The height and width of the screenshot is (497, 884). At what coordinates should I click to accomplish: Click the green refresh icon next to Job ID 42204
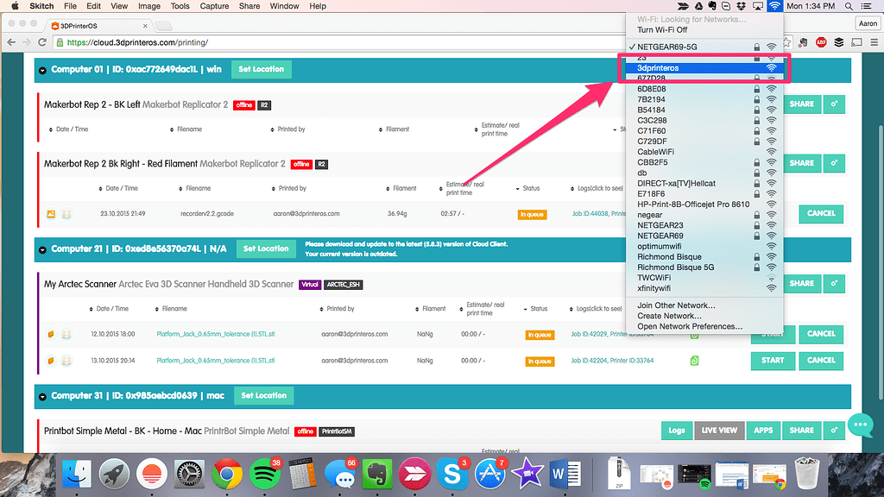pyautogui.click(x=693, y=360)
